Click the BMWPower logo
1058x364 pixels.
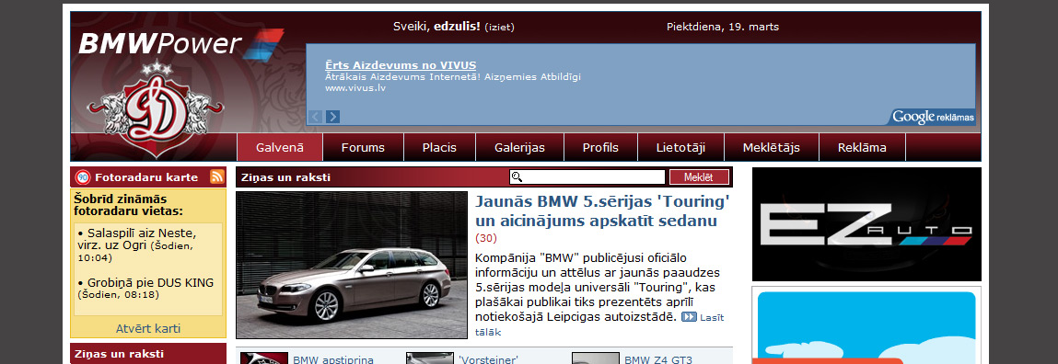[x=180, y=44]
